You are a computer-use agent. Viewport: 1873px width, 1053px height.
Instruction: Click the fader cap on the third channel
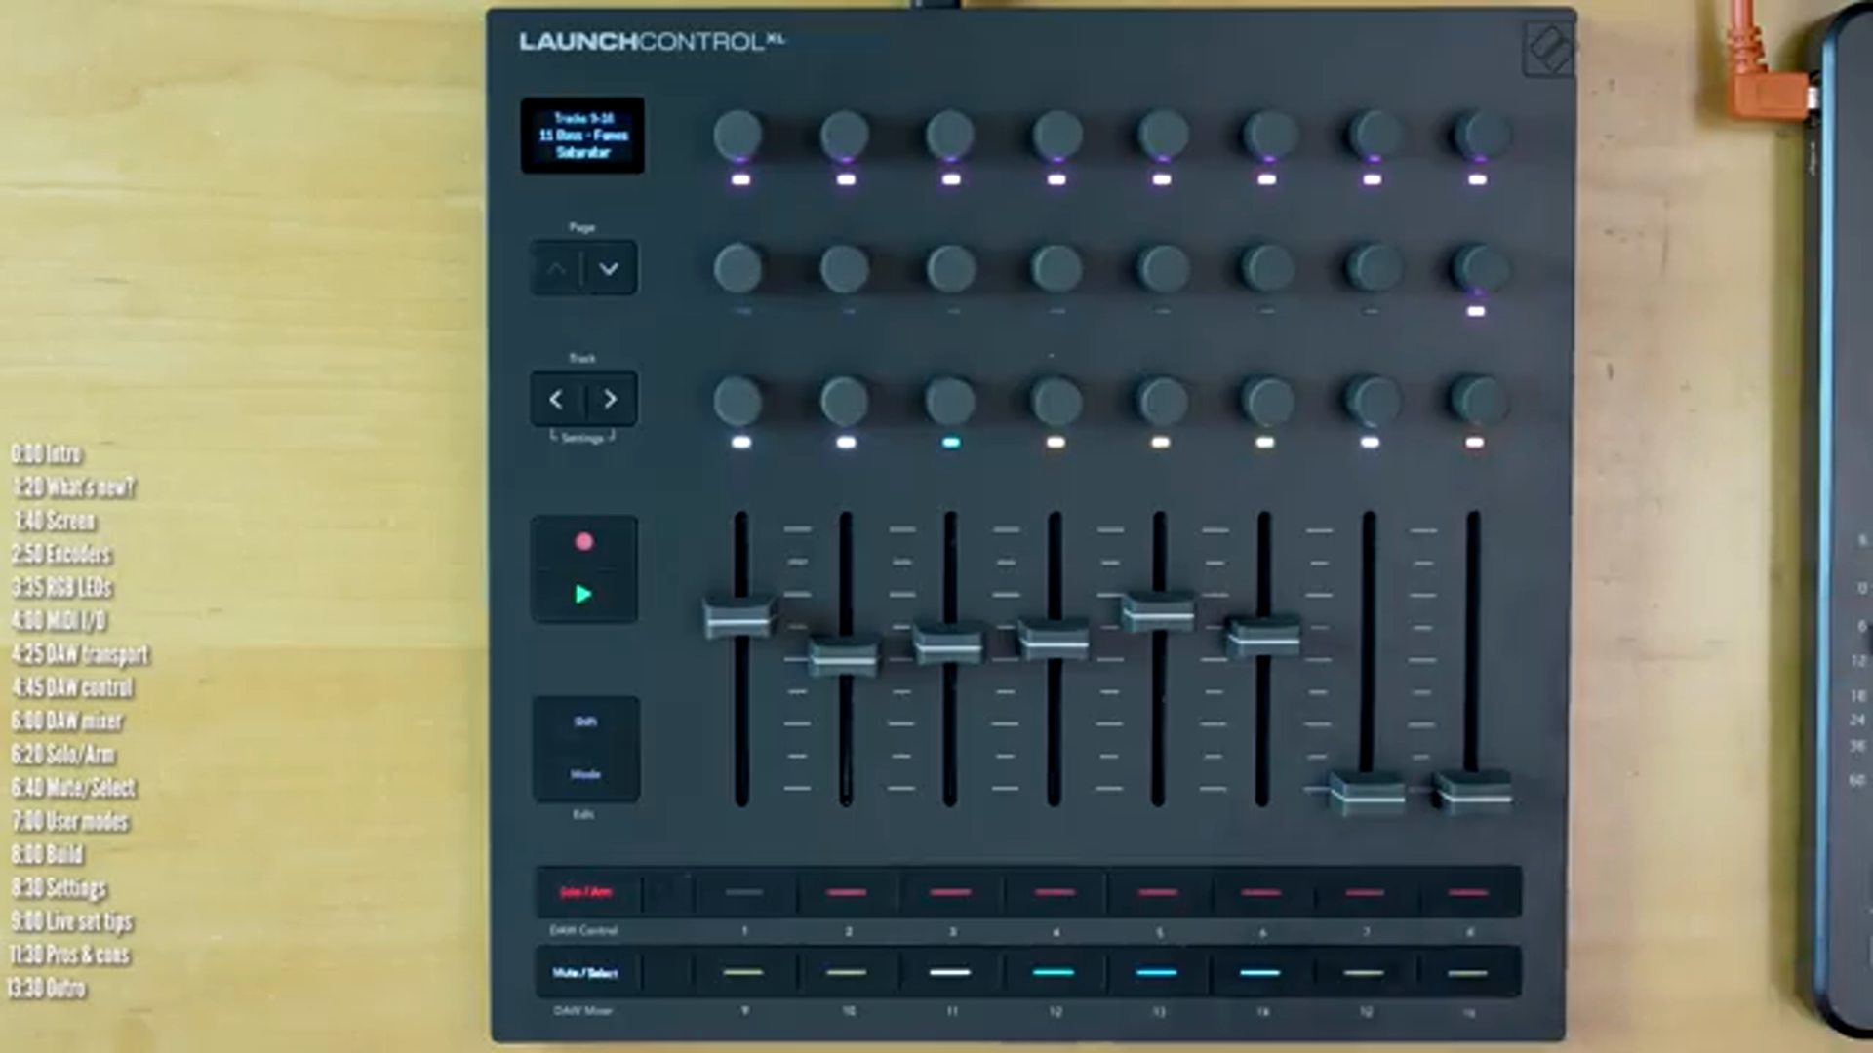coord(948,644)
